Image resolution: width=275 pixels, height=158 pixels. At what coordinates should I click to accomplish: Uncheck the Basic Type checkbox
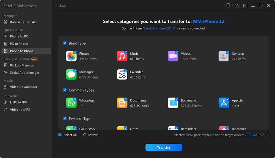[65, 43]
